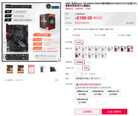Play the product video on main image
The image size is (138, 116).
(5, 57)
